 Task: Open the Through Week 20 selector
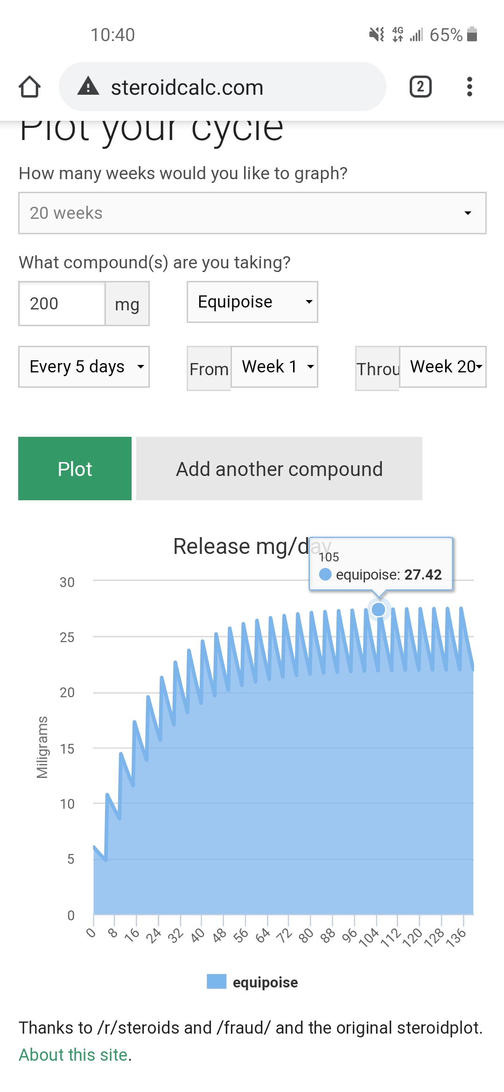(x=443, y=367)
